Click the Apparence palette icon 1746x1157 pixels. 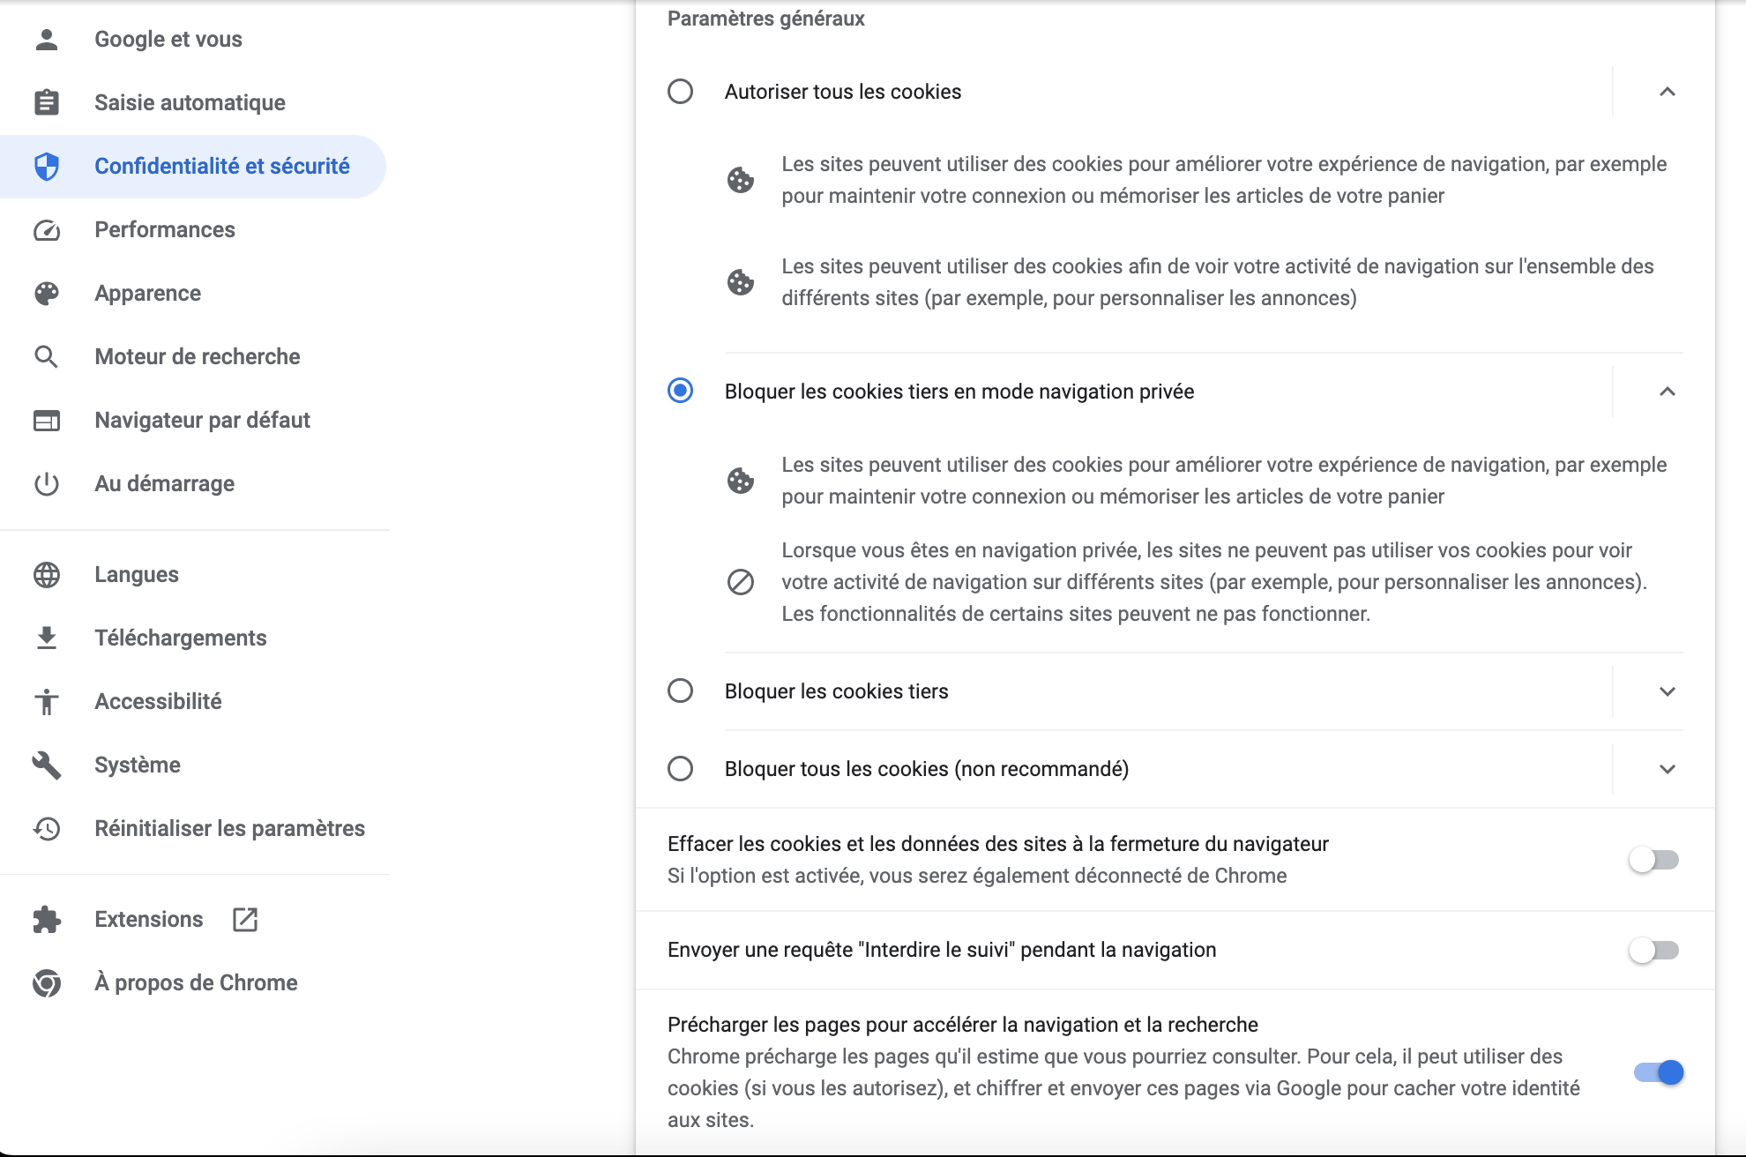tap(47, 293)
